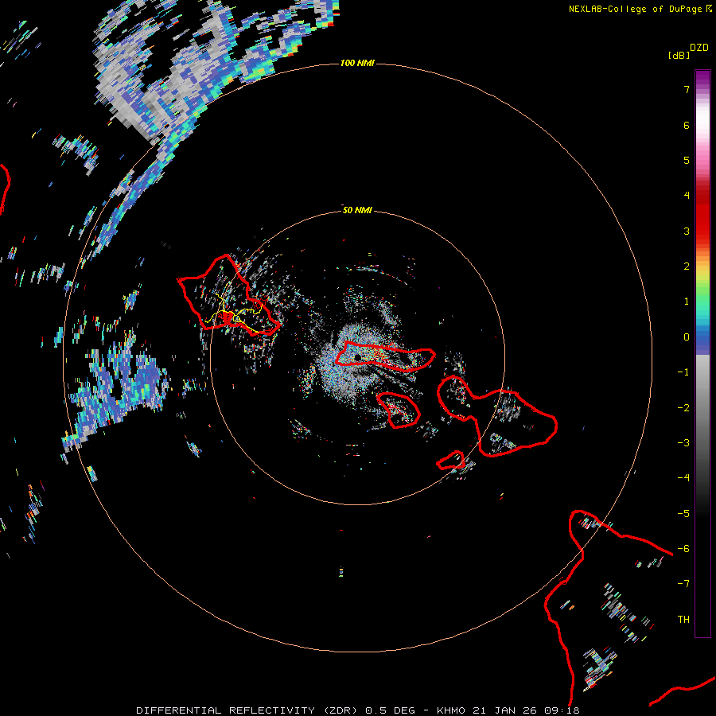Image resolution: width=716 pixels, height=716 pixels.
Task: Click the 09:18 timestamp in the caption
Action: tap(562, 710)
